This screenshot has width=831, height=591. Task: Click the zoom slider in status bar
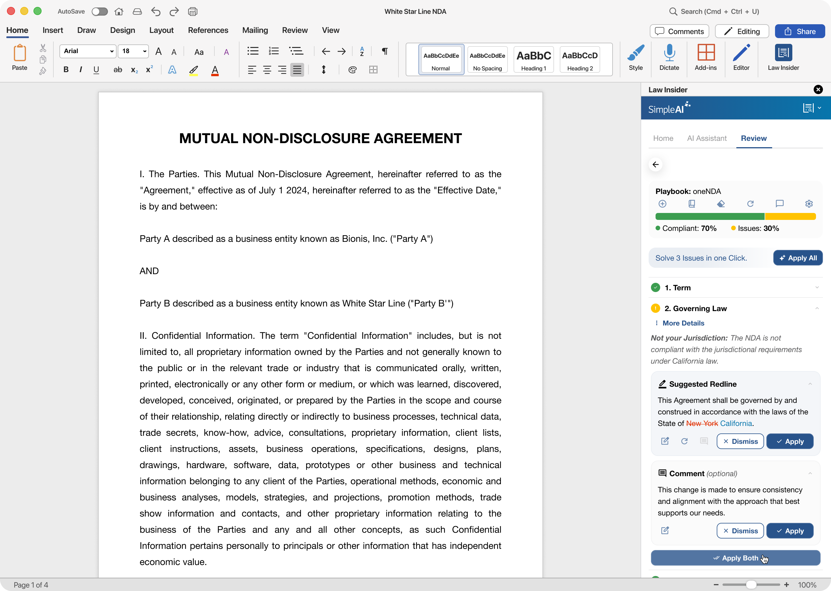tap(751, 585)
